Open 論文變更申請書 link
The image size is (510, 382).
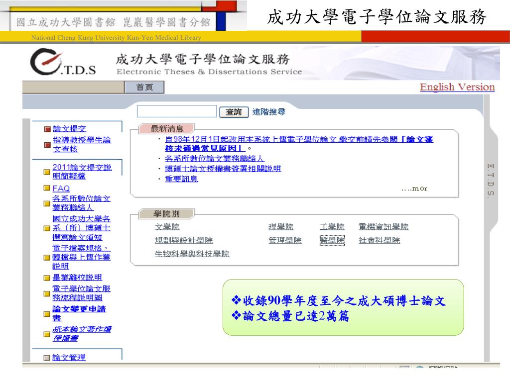click(79, 313)
